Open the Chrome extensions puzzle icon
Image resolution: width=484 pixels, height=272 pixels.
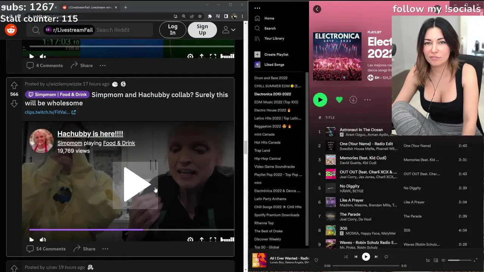pyautogui.click(x=210, y=16)
